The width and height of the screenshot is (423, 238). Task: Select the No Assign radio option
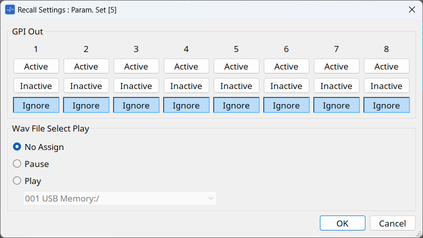coord(18,147)
